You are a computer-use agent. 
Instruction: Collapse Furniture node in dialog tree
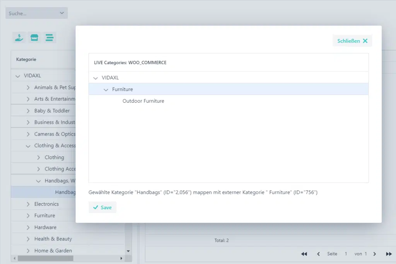click(x=106, y=90)
